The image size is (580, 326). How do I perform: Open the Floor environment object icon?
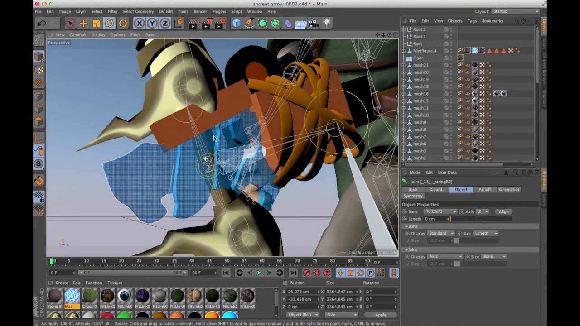click(301, 24)
